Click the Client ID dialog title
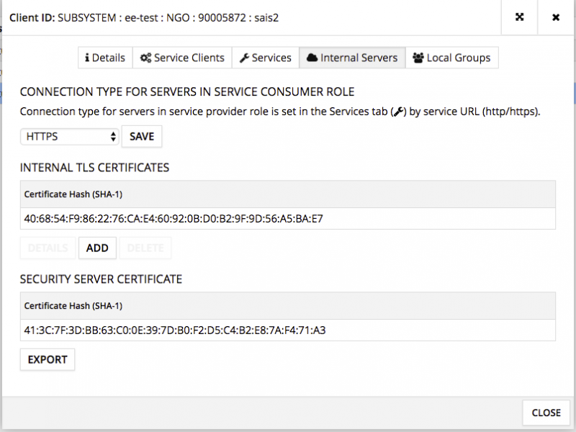This screenshot has height=432, width=576. (x=144, y=17)
